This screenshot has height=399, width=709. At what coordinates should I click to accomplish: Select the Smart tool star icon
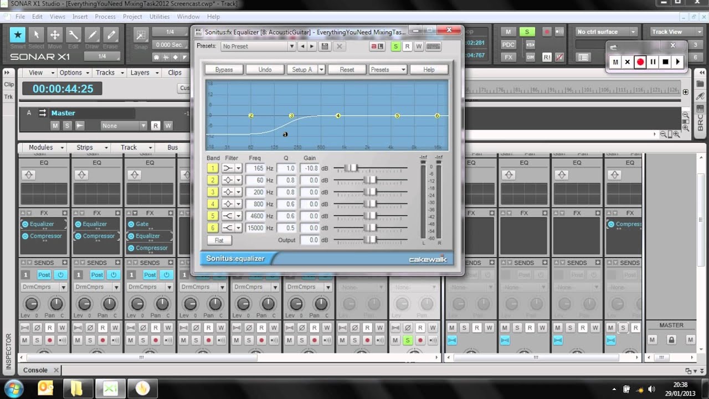point(18,34)
